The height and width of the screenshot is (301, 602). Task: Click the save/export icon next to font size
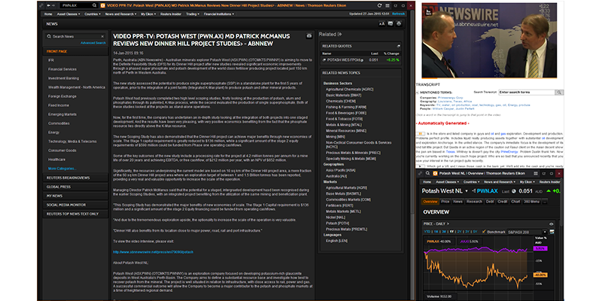click(x=391, y=24)
